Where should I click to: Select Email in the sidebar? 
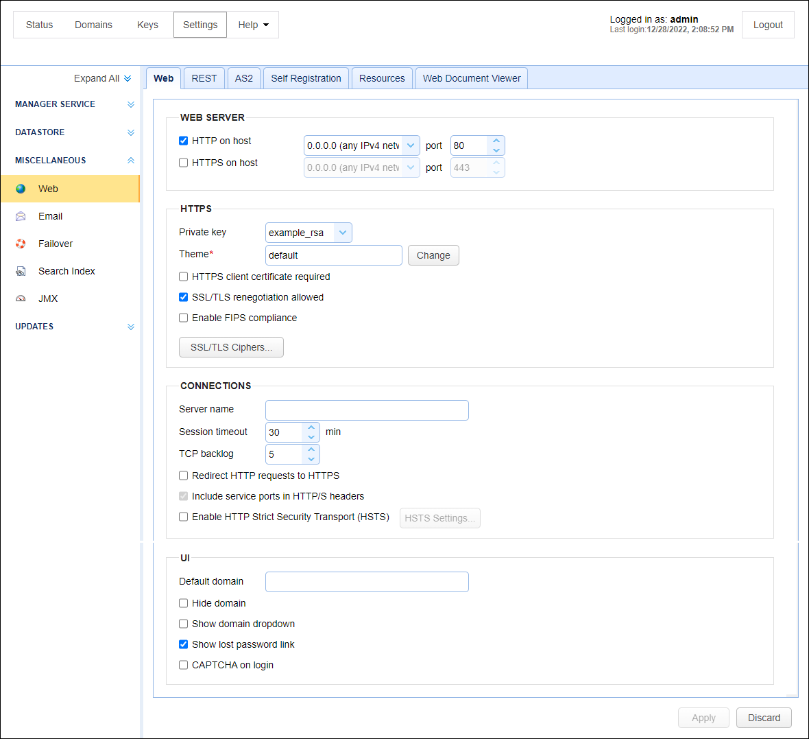[70, 216]
